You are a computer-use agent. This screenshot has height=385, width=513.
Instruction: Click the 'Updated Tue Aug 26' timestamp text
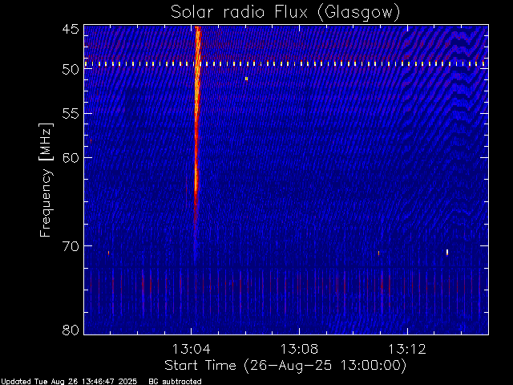pos(69,382)
